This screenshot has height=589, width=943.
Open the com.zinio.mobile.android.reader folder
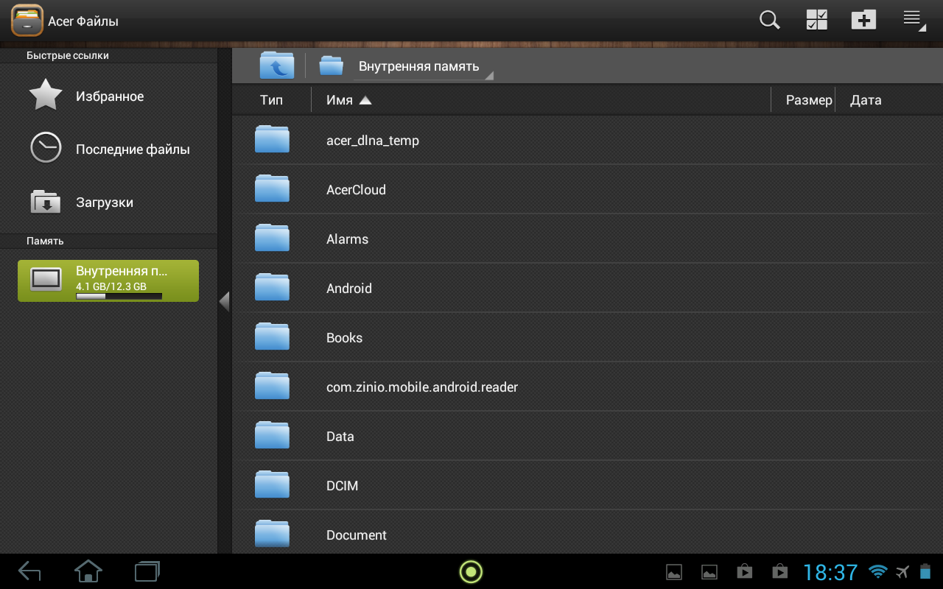(587, 387)
